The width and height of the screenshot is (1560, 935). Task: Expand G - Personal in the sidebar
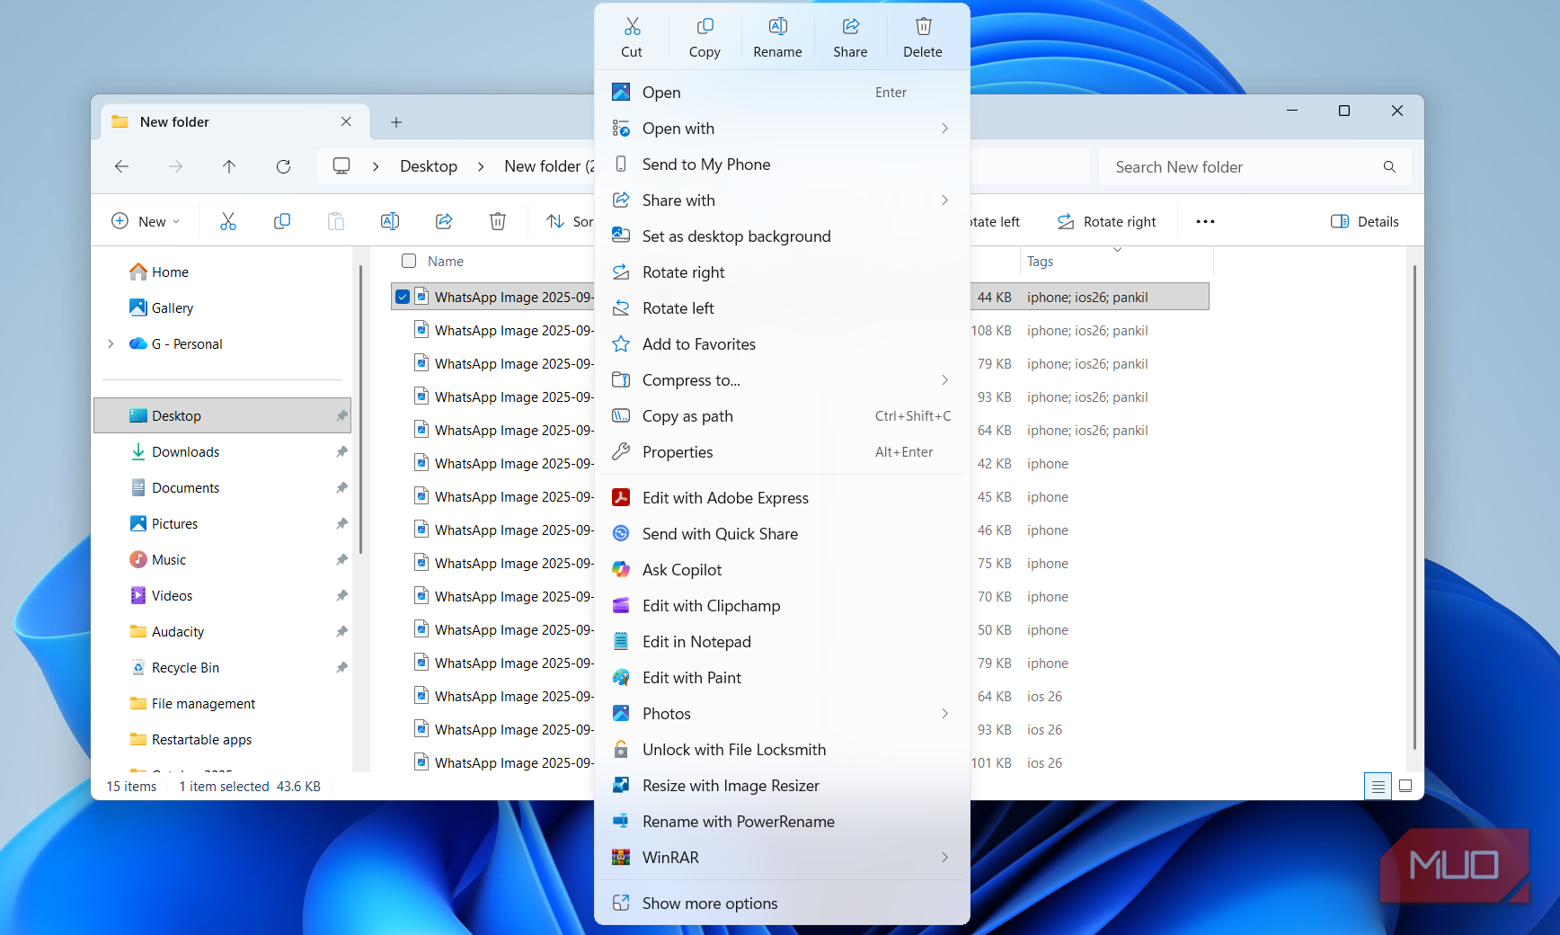click(x=111, y=343)
